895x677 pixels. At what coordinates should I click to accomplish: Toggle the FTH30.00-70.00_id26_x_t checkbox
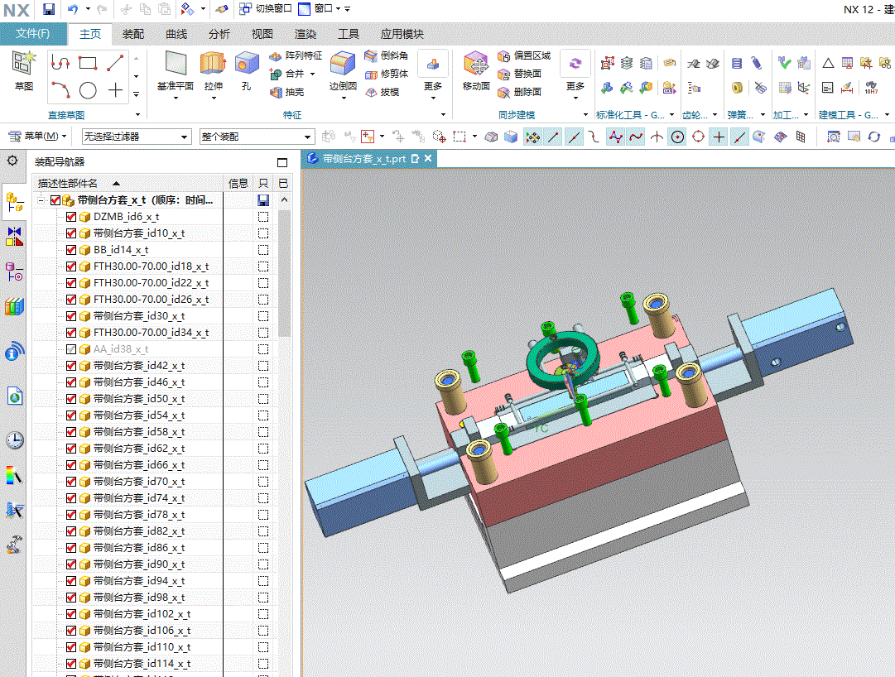(x=71, y=300)
